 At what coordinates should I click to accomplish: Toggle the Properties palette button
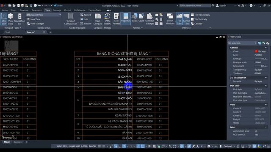coord(126,19)
